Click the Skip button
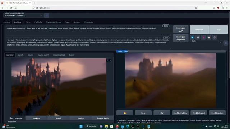The image size is (230, 129). pos(218,30)
